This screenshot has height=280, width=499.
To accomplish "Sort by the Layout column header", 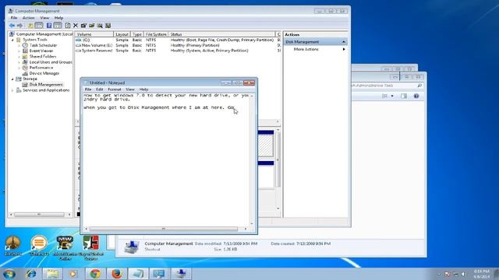I will tap(122, 34).
